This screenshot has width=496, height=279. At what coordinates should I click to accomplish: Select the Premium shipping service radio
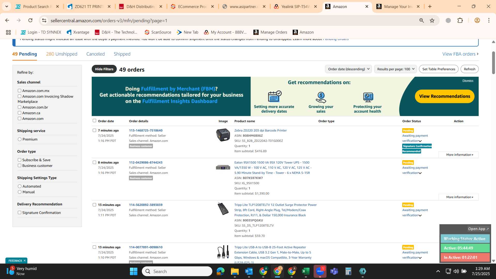[x=20, y=139]
